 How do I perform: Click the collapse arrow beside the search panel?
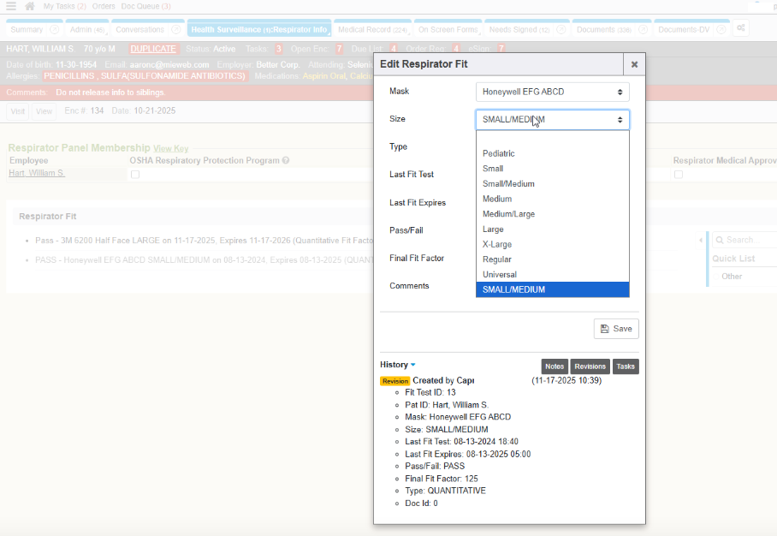tap(702, 240)
